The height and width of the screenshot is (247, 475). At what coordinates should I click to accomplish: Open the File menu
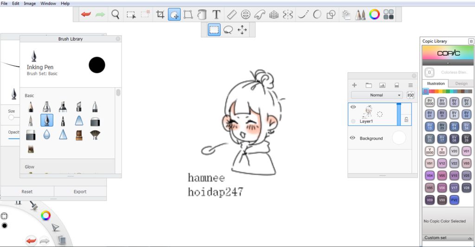pos(4,3)
